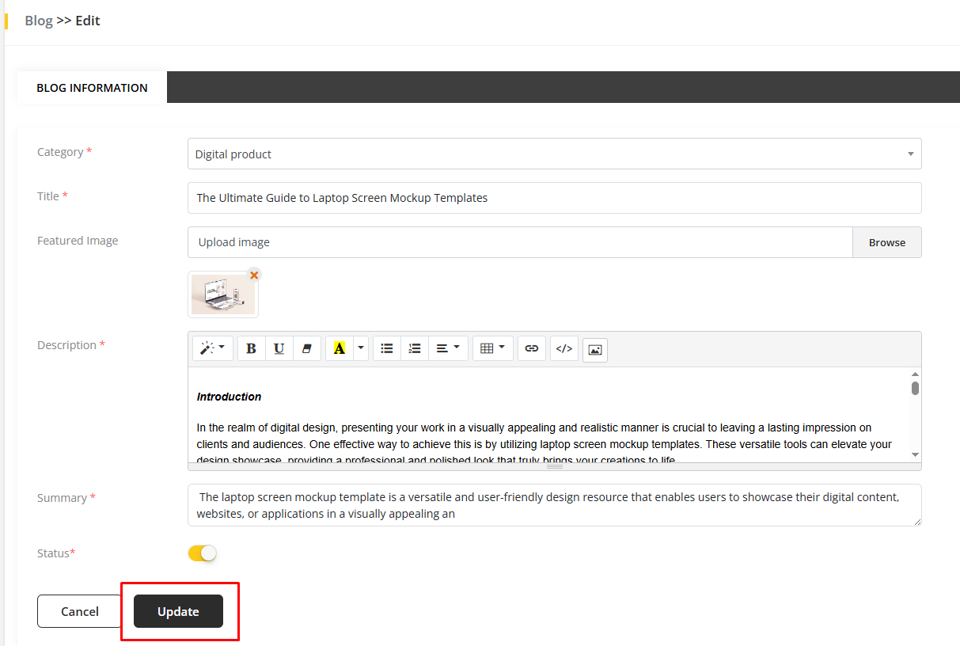960x646 pixels.
Task: Insert a picture using image icon
Action: 595,349
